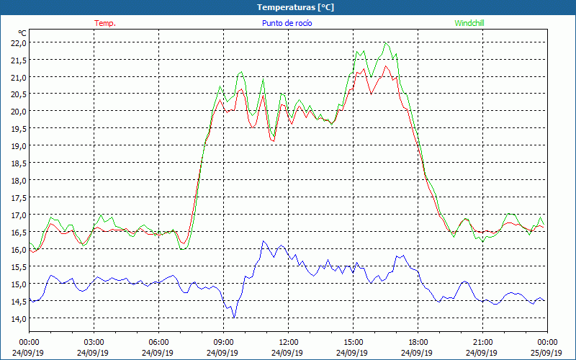This screenshot has width=576, height=360.
Task: Click the 14,0 y-axis value
Action: tap(19, 319)
